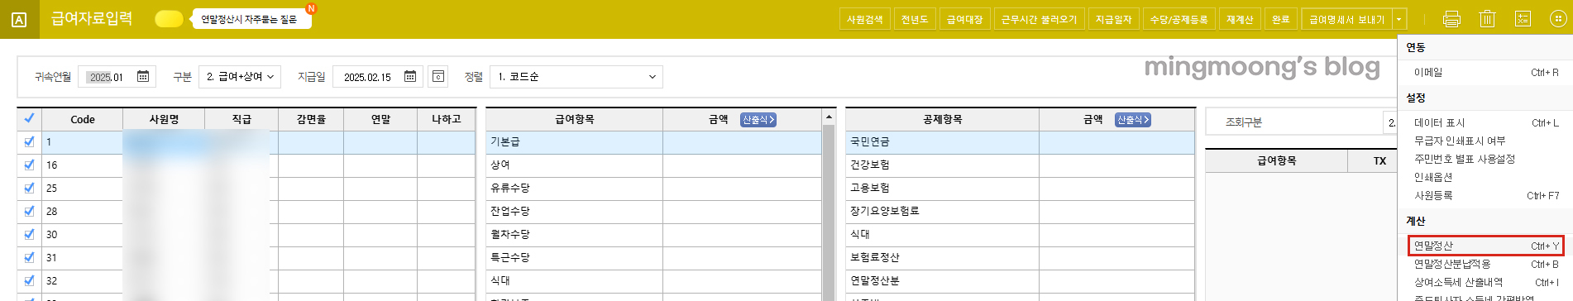1573x301 pixels.
Task: Open the 산출식 badge under 급여항목 금액
Action: tap(758, 120)
